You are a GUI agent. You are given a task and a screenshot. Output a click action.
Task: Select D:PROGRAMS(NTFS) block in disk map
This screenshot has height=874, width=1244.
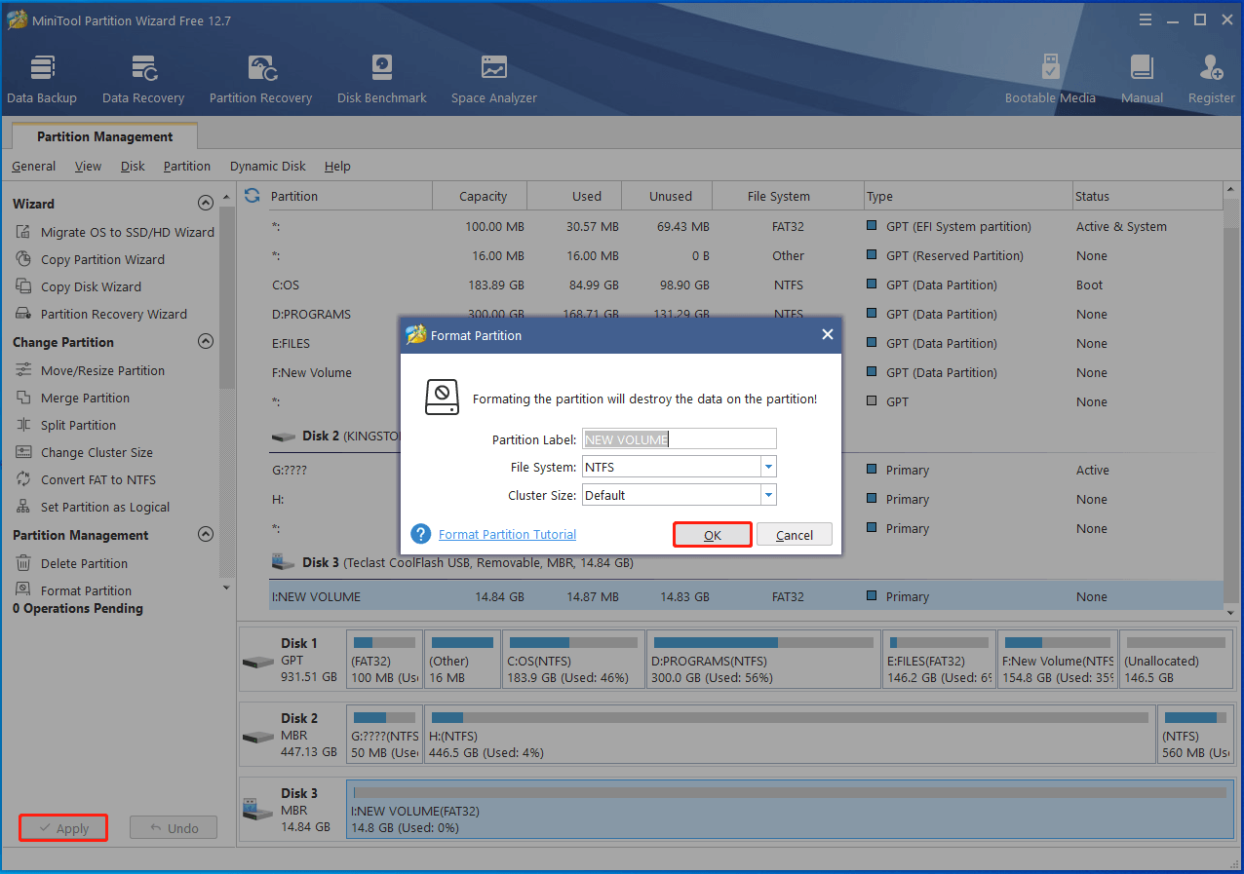763,660
